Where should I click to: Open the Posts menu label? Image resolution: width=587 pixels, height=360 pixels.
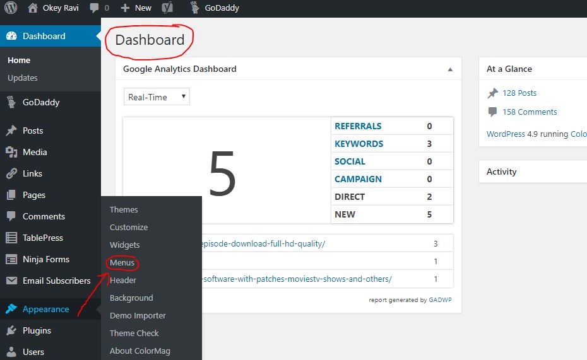(33, 131)
